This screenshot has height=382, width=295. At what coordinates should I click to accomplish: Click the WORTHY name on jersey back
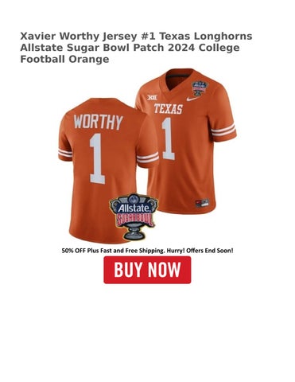99,122
